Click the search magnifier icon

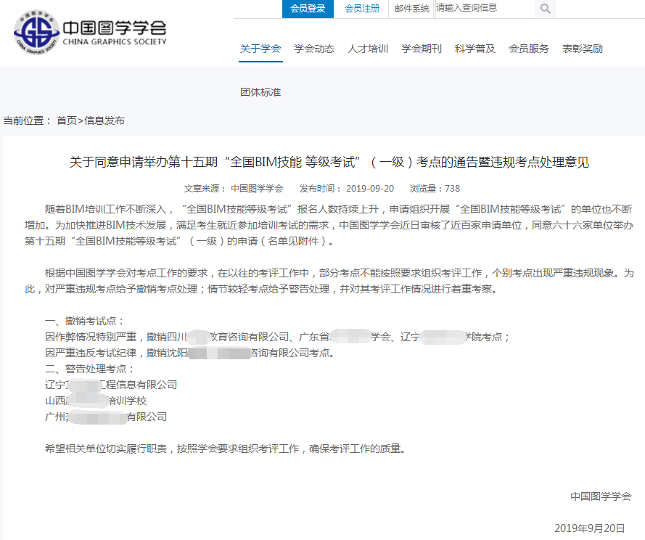pos(544,9)
